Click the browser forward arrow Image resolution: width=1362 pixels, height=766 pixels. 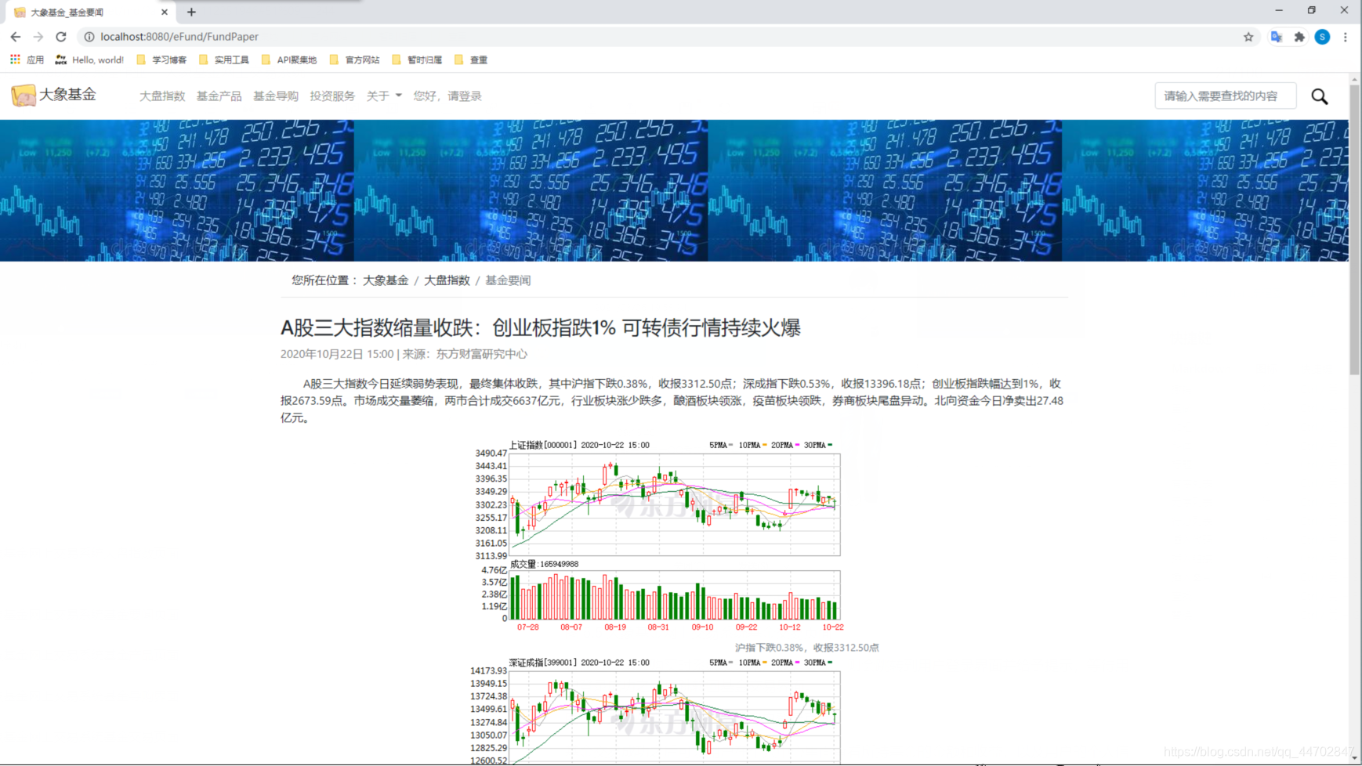38,37
